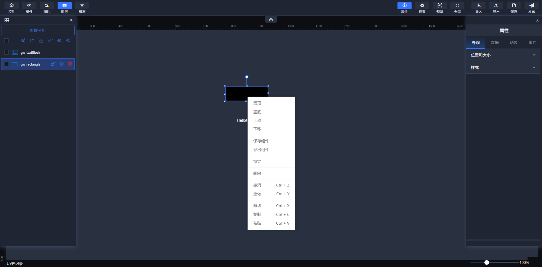Choose 粘贴 paste in the context menu
Image resolution: width=542 pixels, height=267 pixels.
pyautogui.click(x=271, y=223)
